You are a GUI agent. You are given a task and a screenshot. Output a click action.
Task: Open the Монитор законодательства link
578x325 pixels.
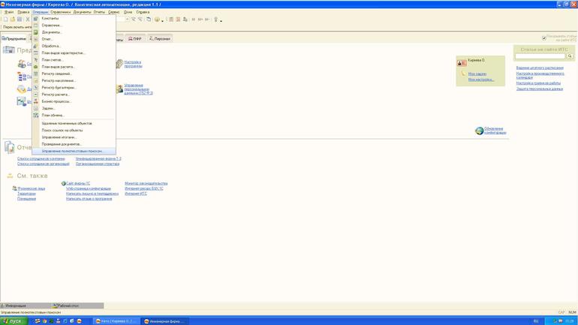(146, 183)
